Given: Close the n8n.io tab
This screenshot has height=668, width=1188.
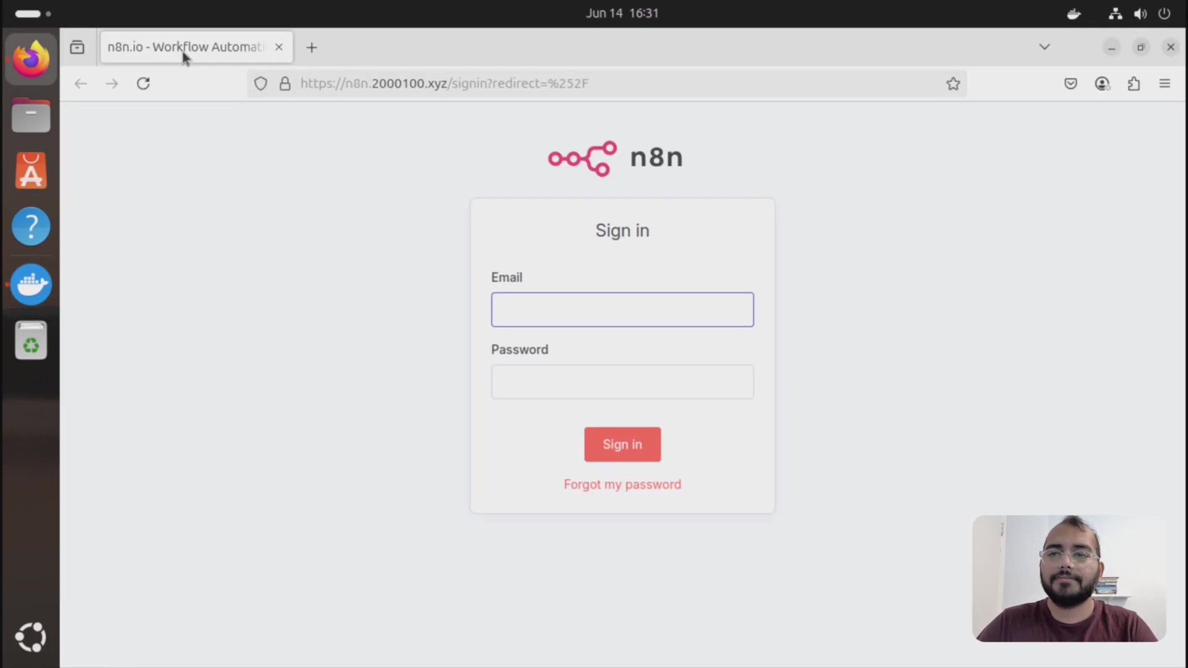Looking at the screenshot, I should (279, 47).
